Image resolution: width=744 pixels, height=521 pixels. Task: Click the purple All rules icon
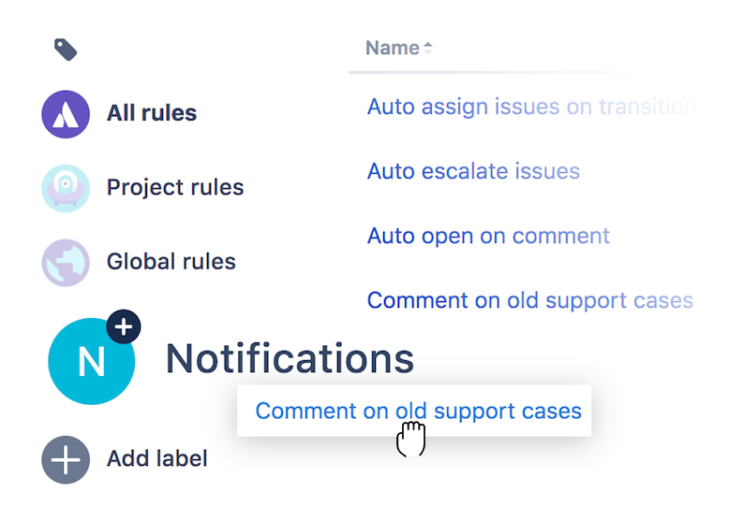click(66, 113)
